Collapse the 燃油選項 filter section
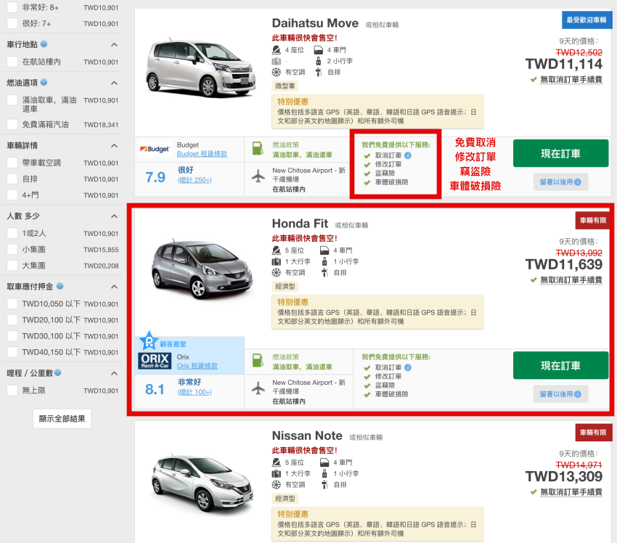Screen dimensions: 617x543 point(114,83)
